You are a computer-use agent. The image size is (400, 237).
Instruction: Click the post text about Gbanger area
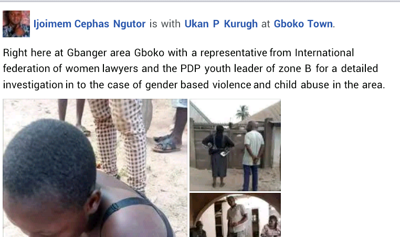coord(194,68)
